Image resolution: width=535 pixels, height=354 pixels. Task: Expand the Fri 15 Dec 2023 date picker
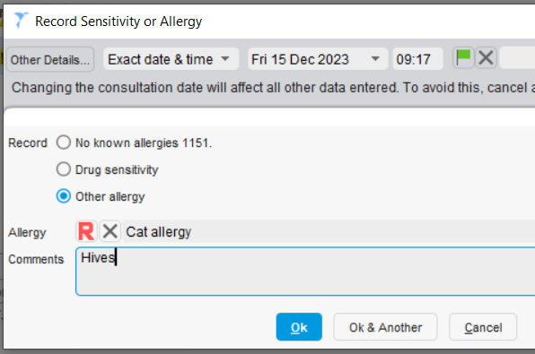coord(318,59)
